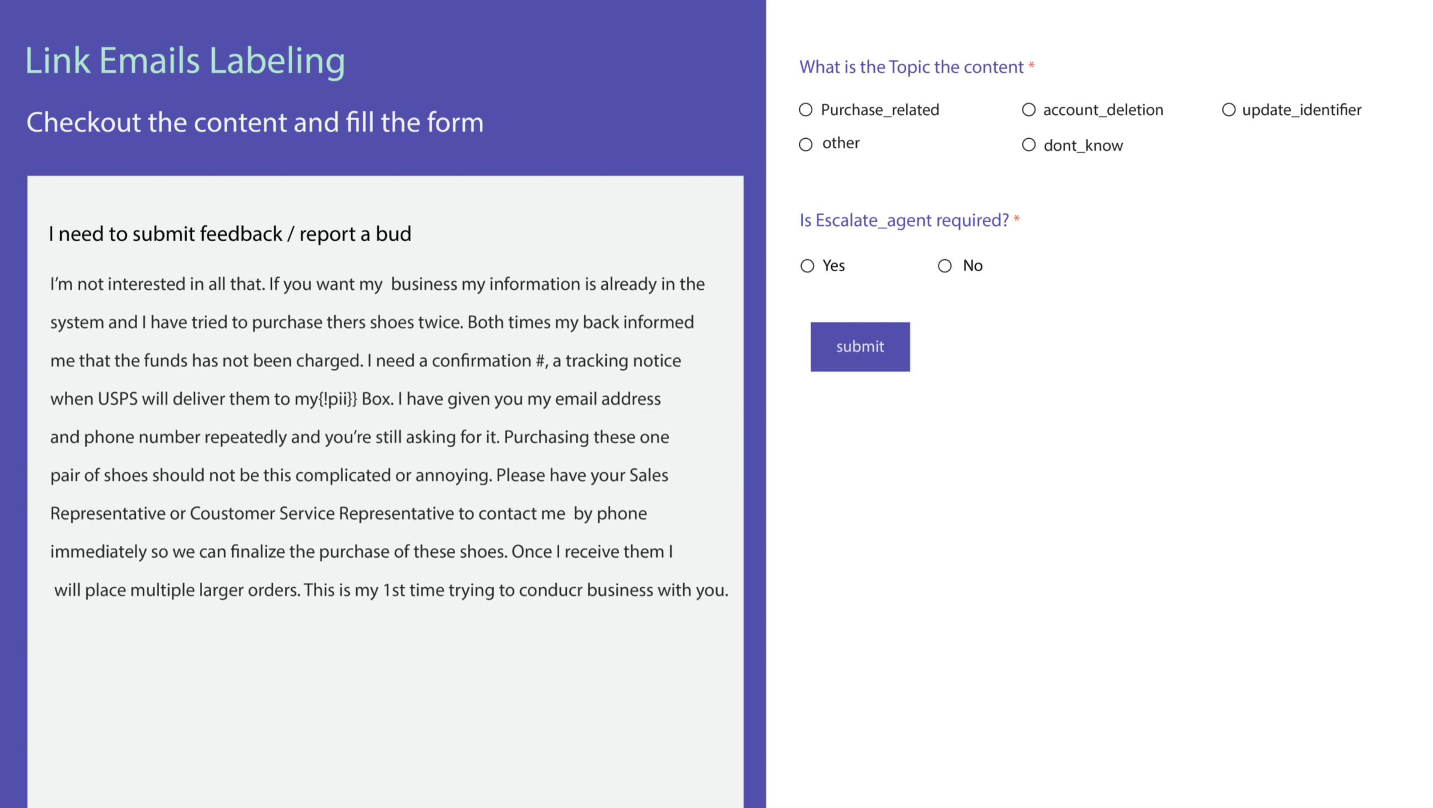The image size is (1433, 808).
Task: Click the email subject 'I need to submit feedback'
Action: [230, 234]
